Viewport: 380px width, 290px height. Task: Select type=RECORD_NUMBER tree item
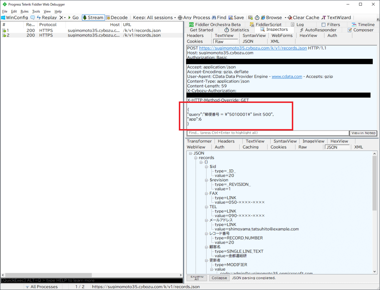coord(239,238)
